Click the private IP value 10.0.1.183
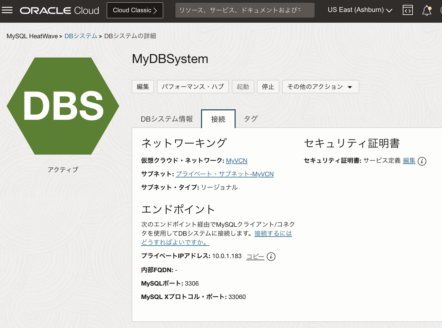The width and height of the screenshot is (442, 328). (227, 256)
